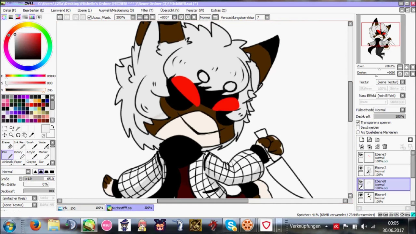Viewport: 416px width, 234px height.
Task: Open the canvas zoom 200% dropdown
Action: (x=133, y=17)
